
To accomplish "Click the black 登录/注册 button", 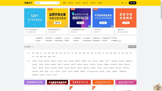I will [132, 3].
